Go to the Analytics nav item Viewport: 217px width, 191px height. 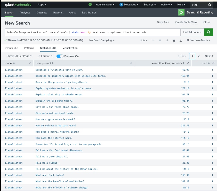(x=25, y=12)
